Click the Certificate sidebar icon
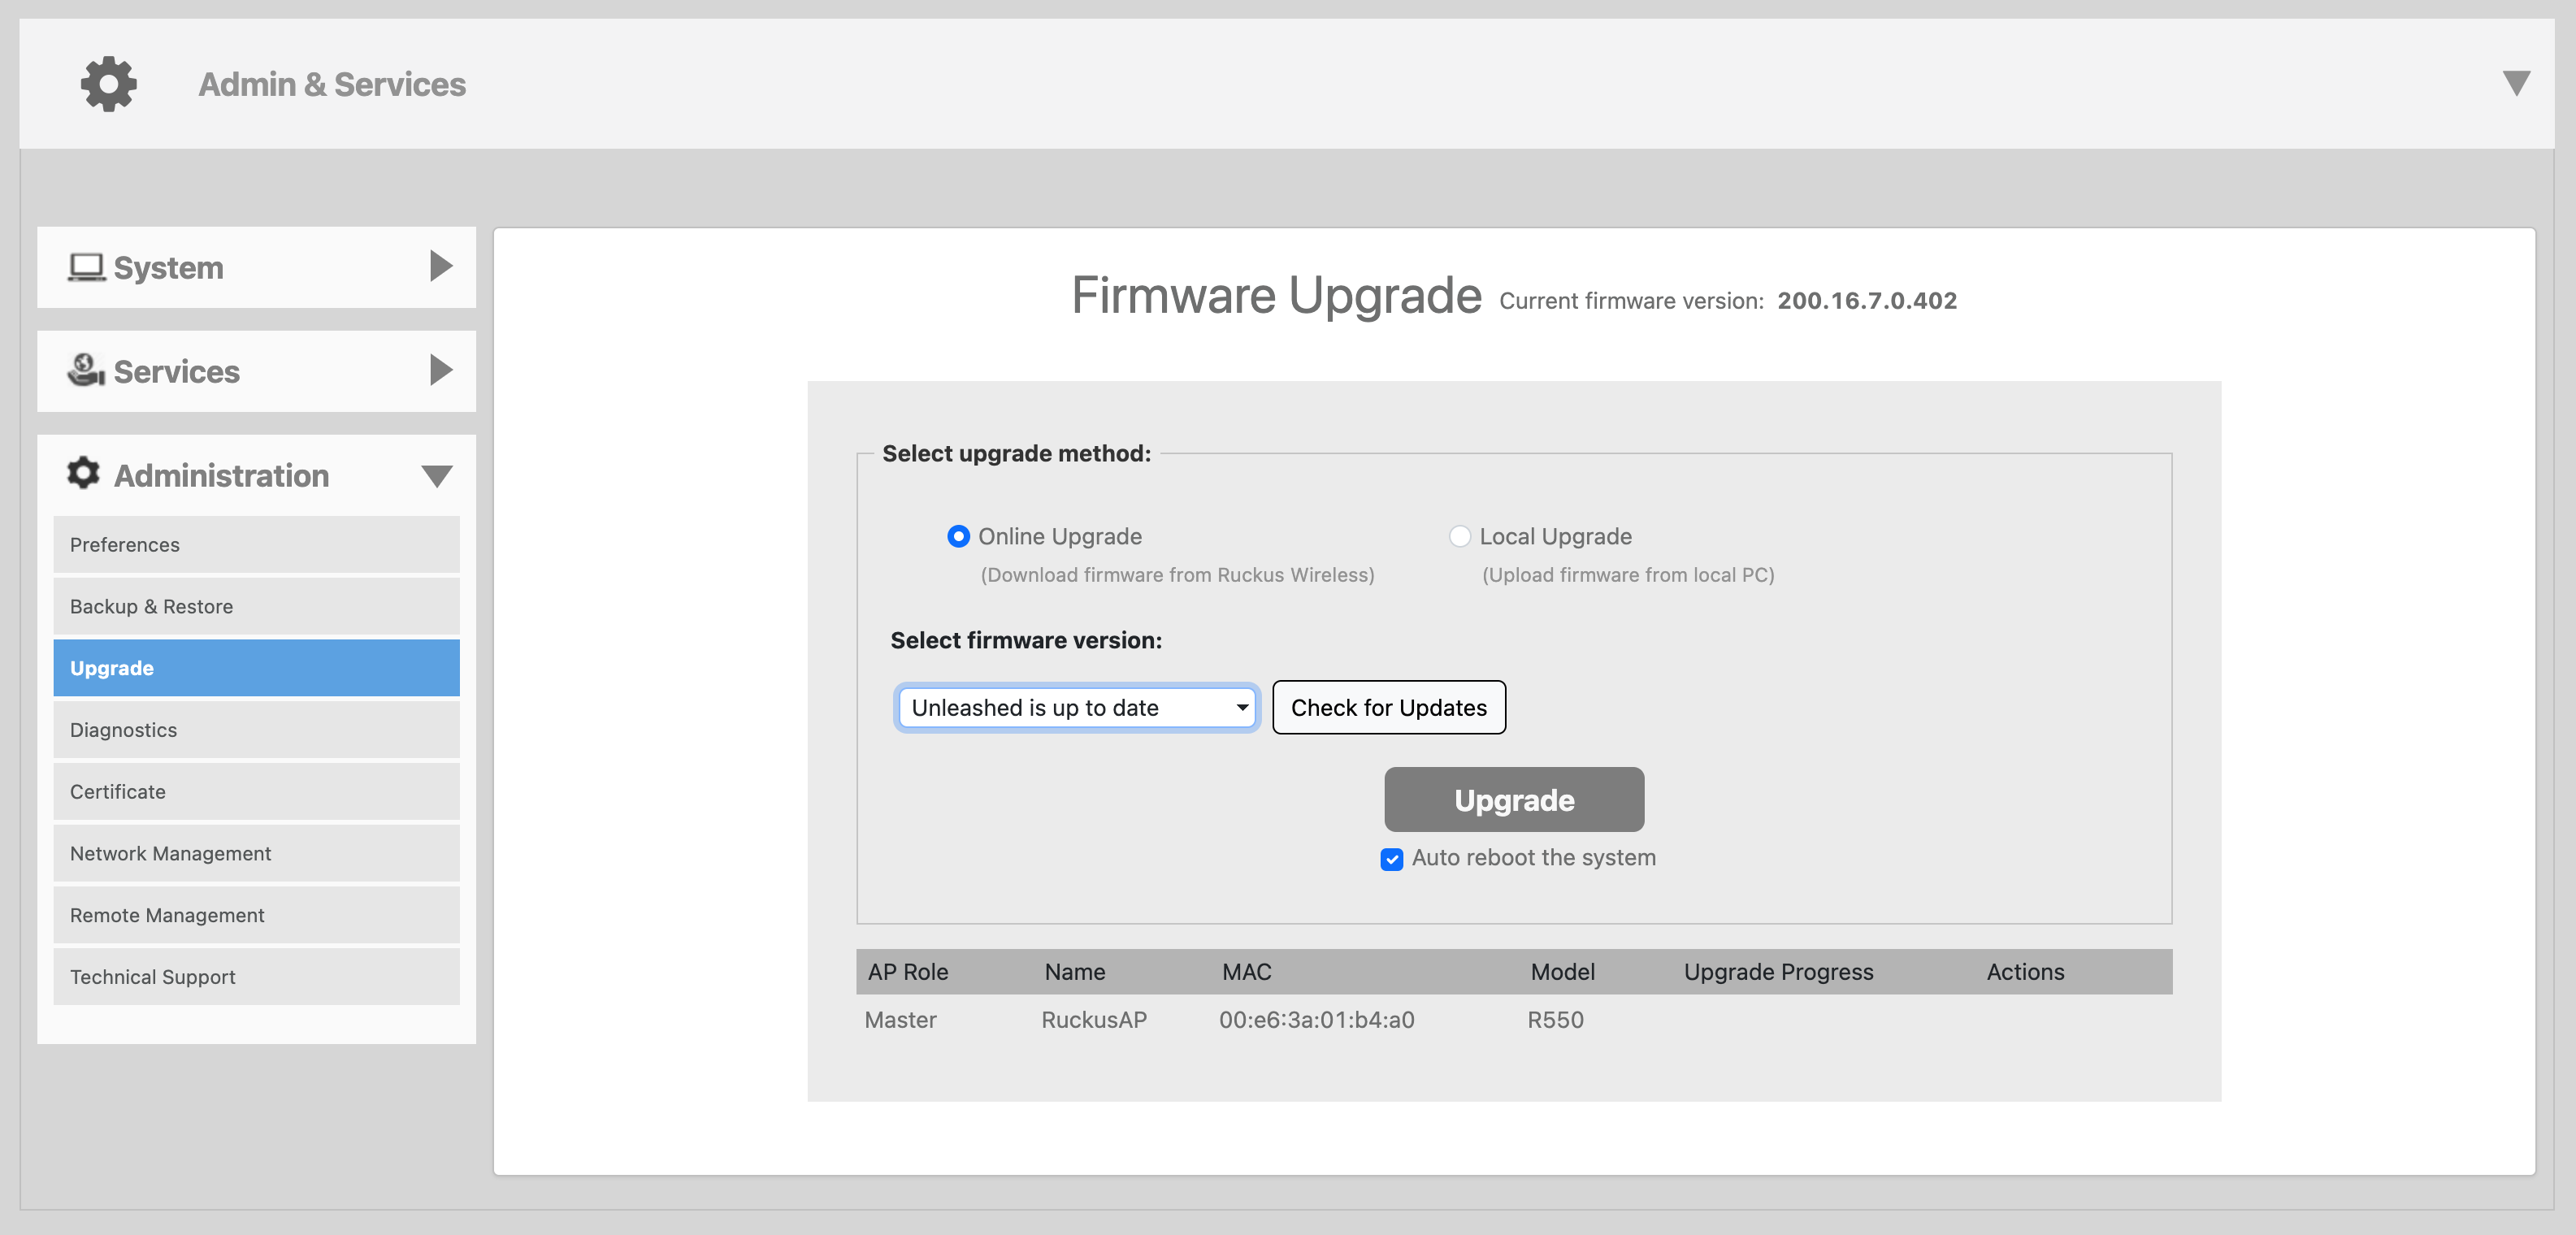This screenshot has width=2576, height=1235. [256, 790]
